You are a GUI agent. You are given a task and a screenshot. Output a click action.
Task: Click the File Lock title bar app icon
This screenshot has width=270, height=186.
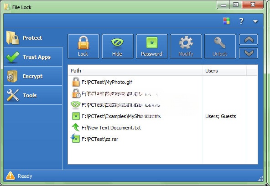click(7, 7)
